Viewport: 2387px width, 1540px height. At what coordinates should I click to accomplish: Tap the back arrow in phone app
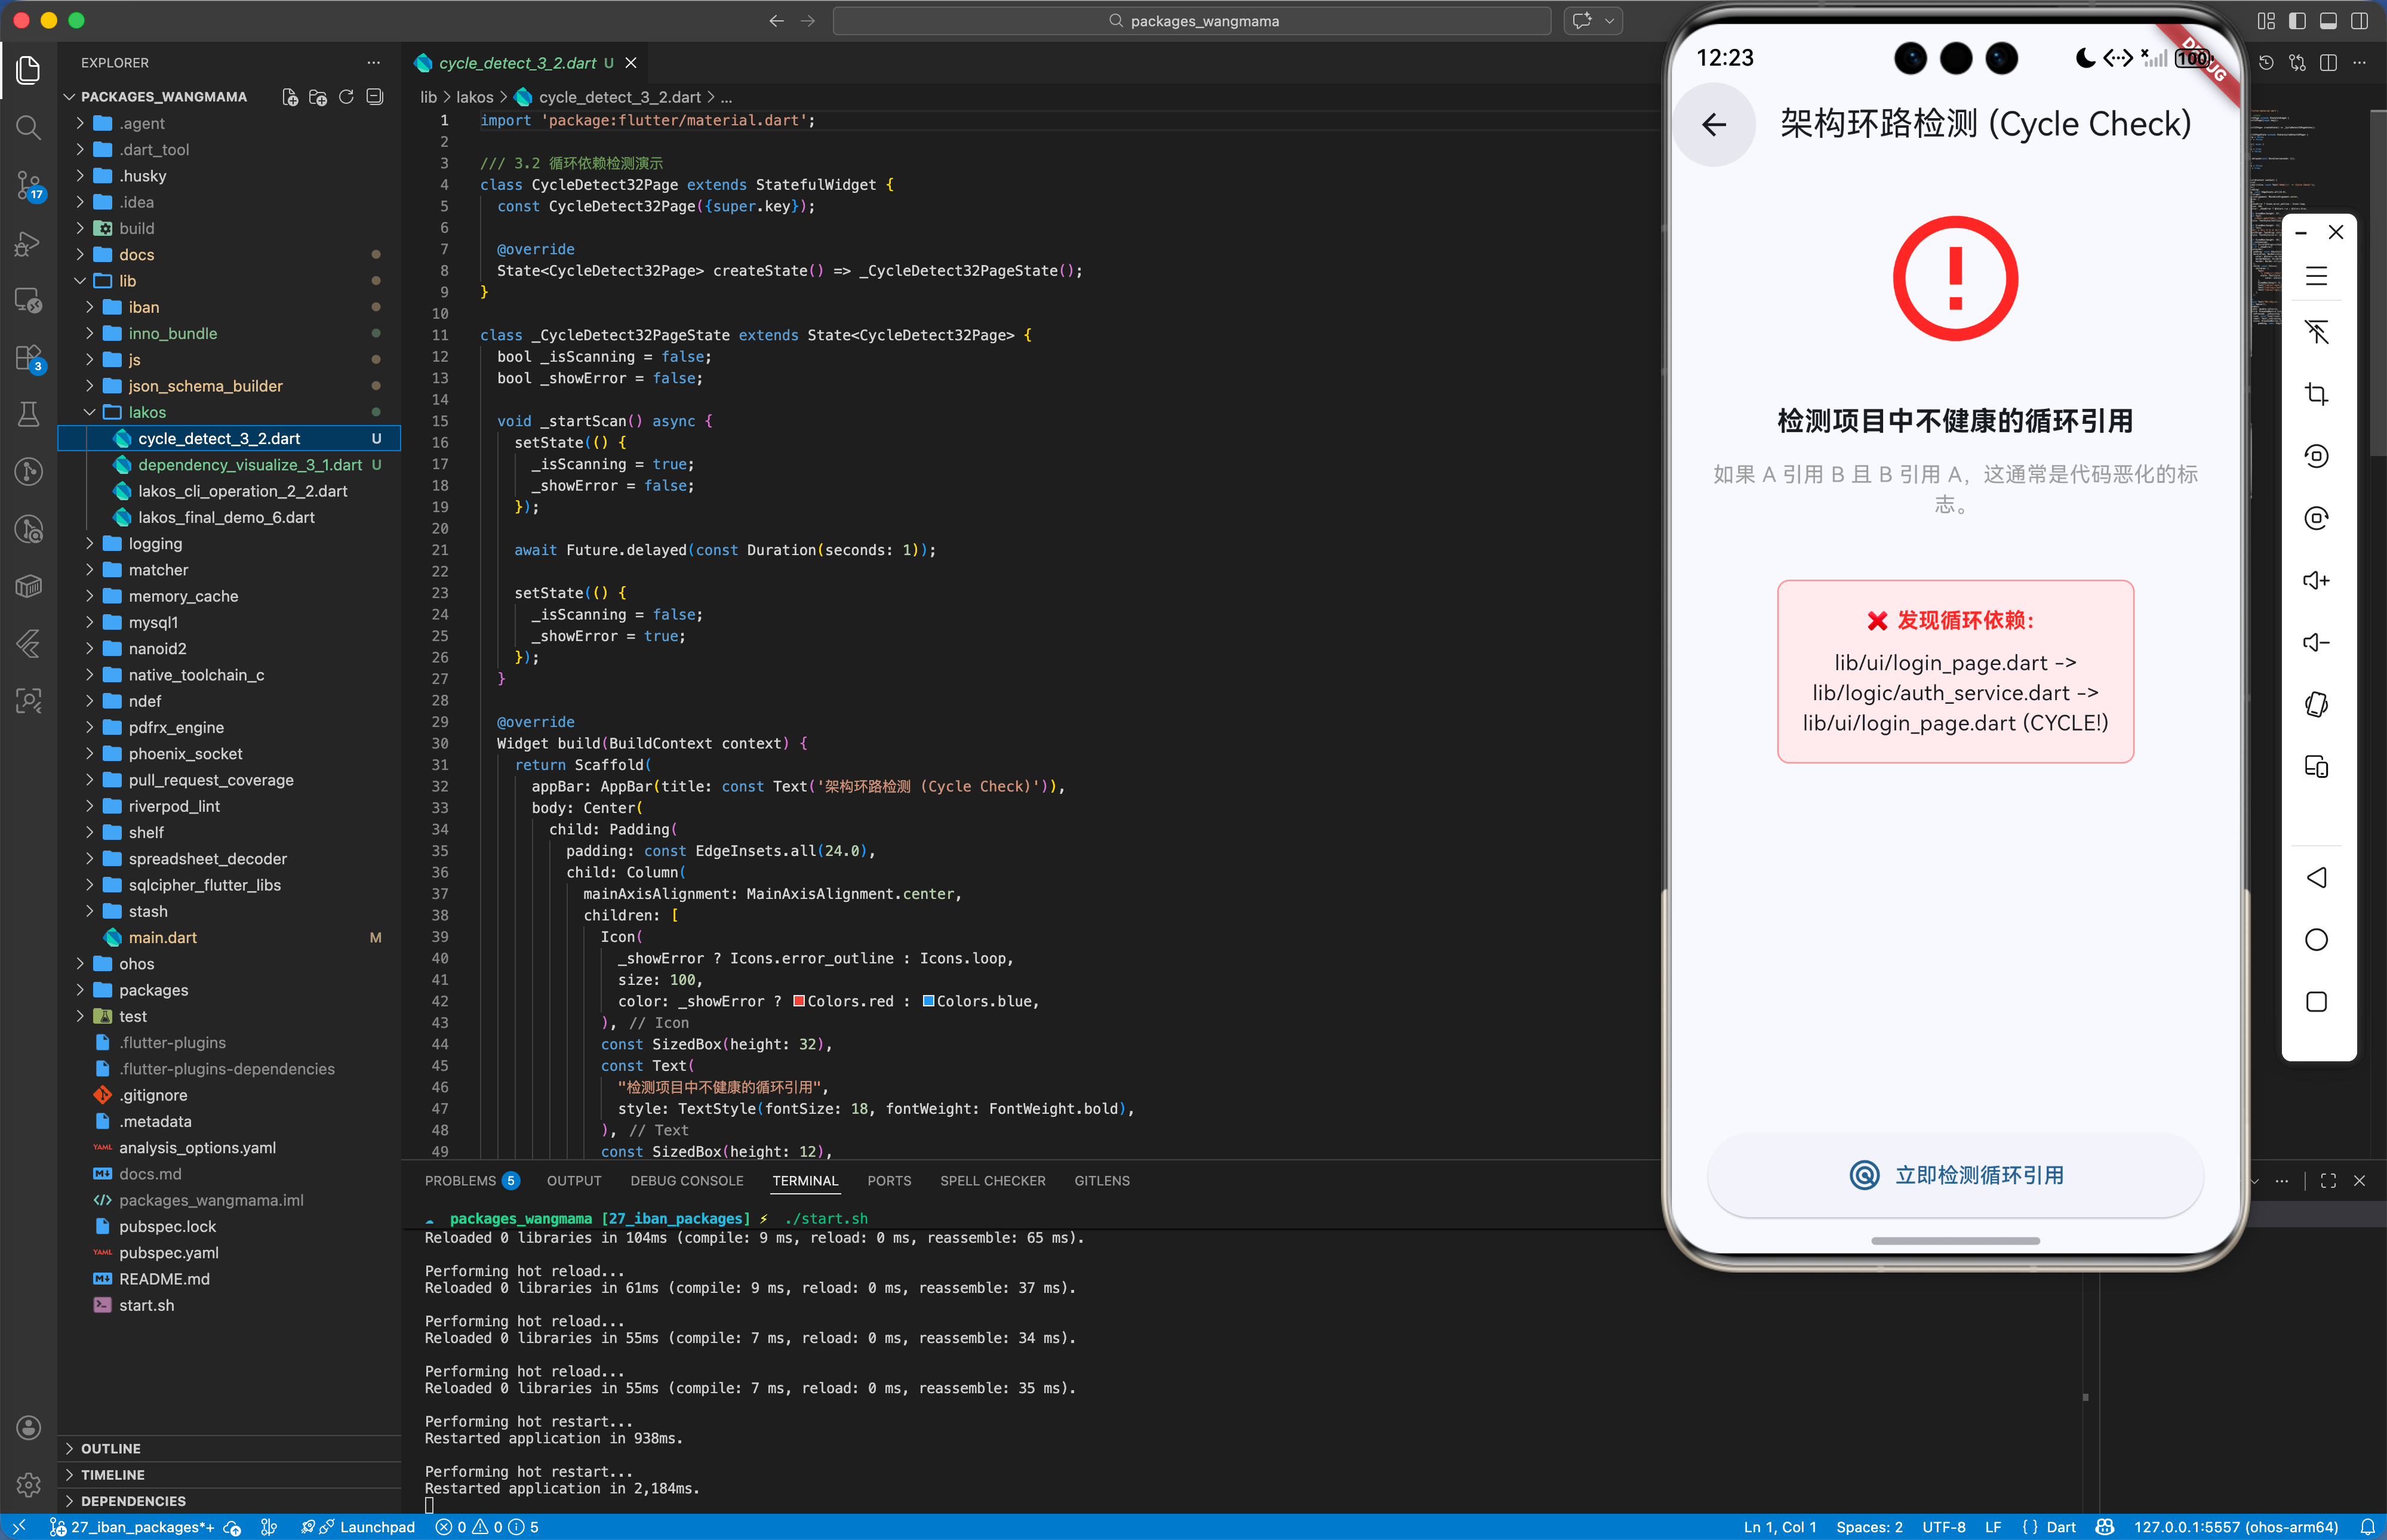(1714, 125)
